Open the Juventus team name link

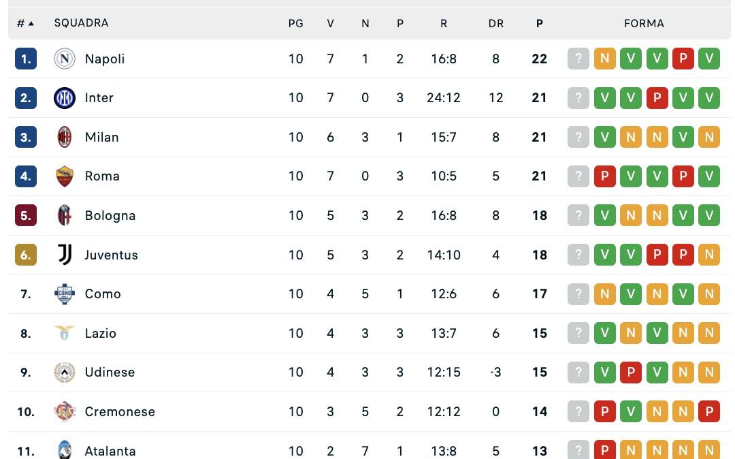(111, 254)
